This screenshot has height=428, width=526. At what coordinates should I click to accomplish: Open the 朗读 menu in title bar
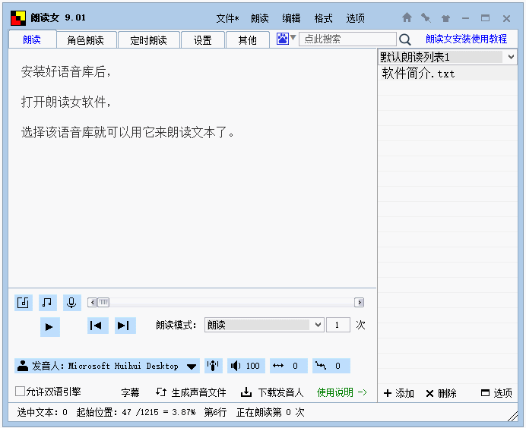click(260, 18)
